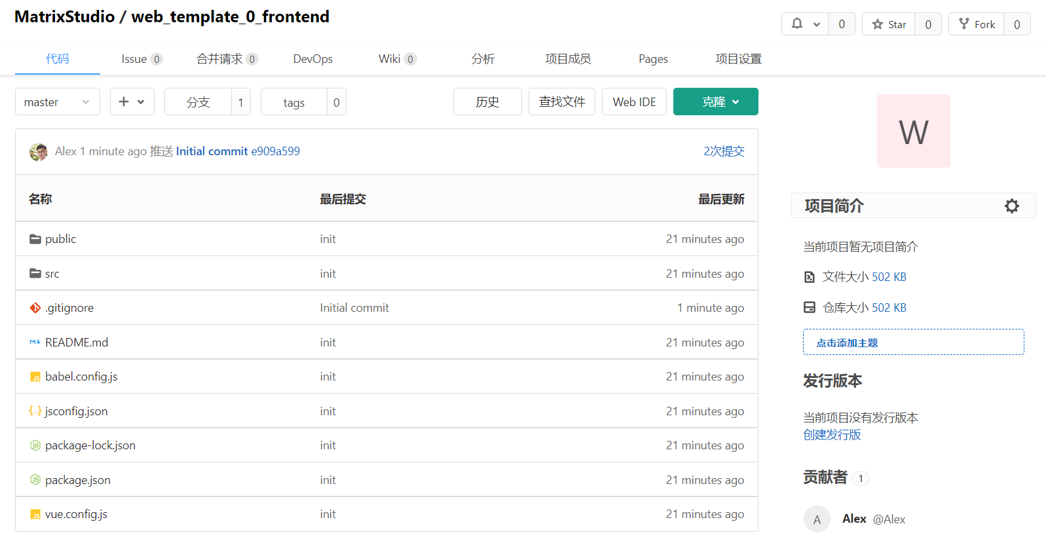This screenshot has width=1046, height=541.
Task: Click Alex's commit avatar image
Action: (x=39, y=152)
